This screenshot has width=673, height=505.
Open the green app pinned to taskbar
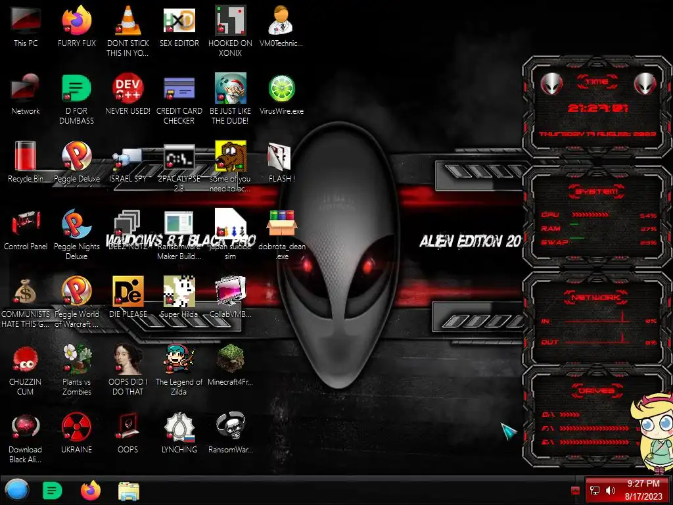pyautogui.click(x=53, y=491)
